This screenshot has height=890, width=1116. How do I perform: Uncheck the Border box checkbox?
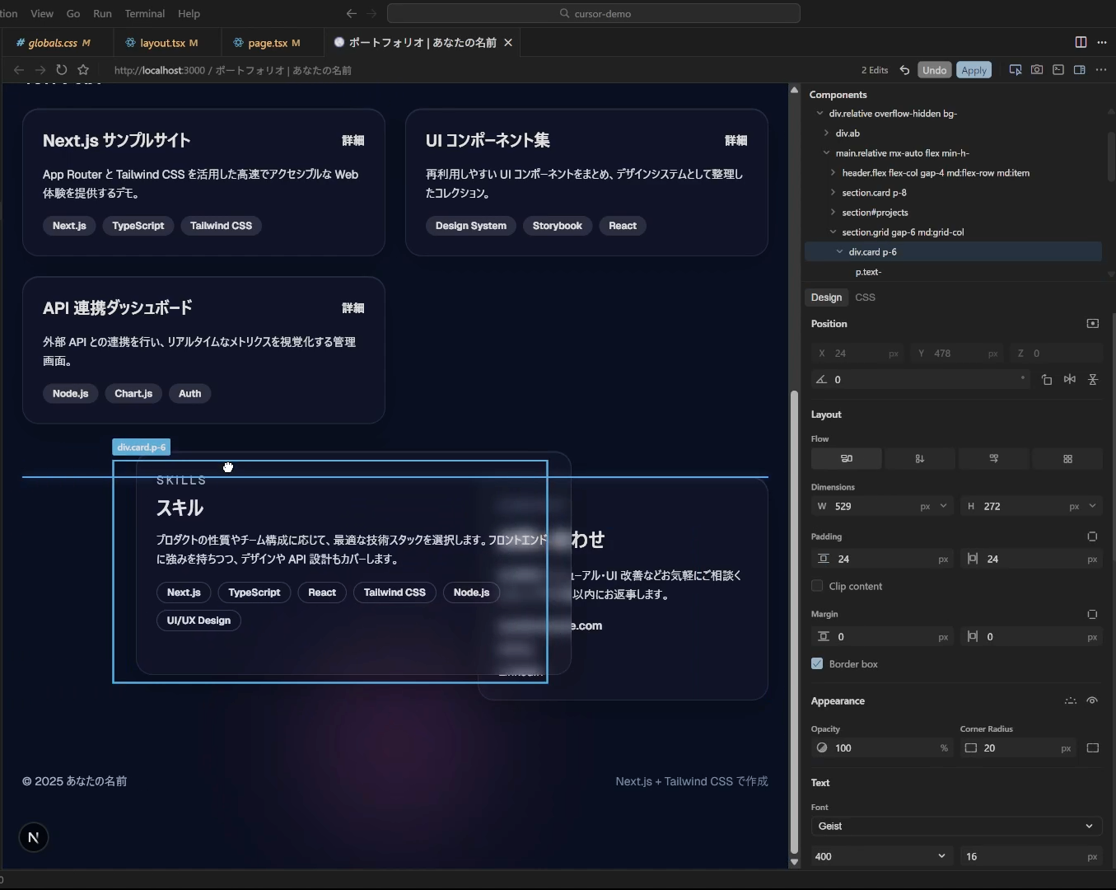click(817, 664)
